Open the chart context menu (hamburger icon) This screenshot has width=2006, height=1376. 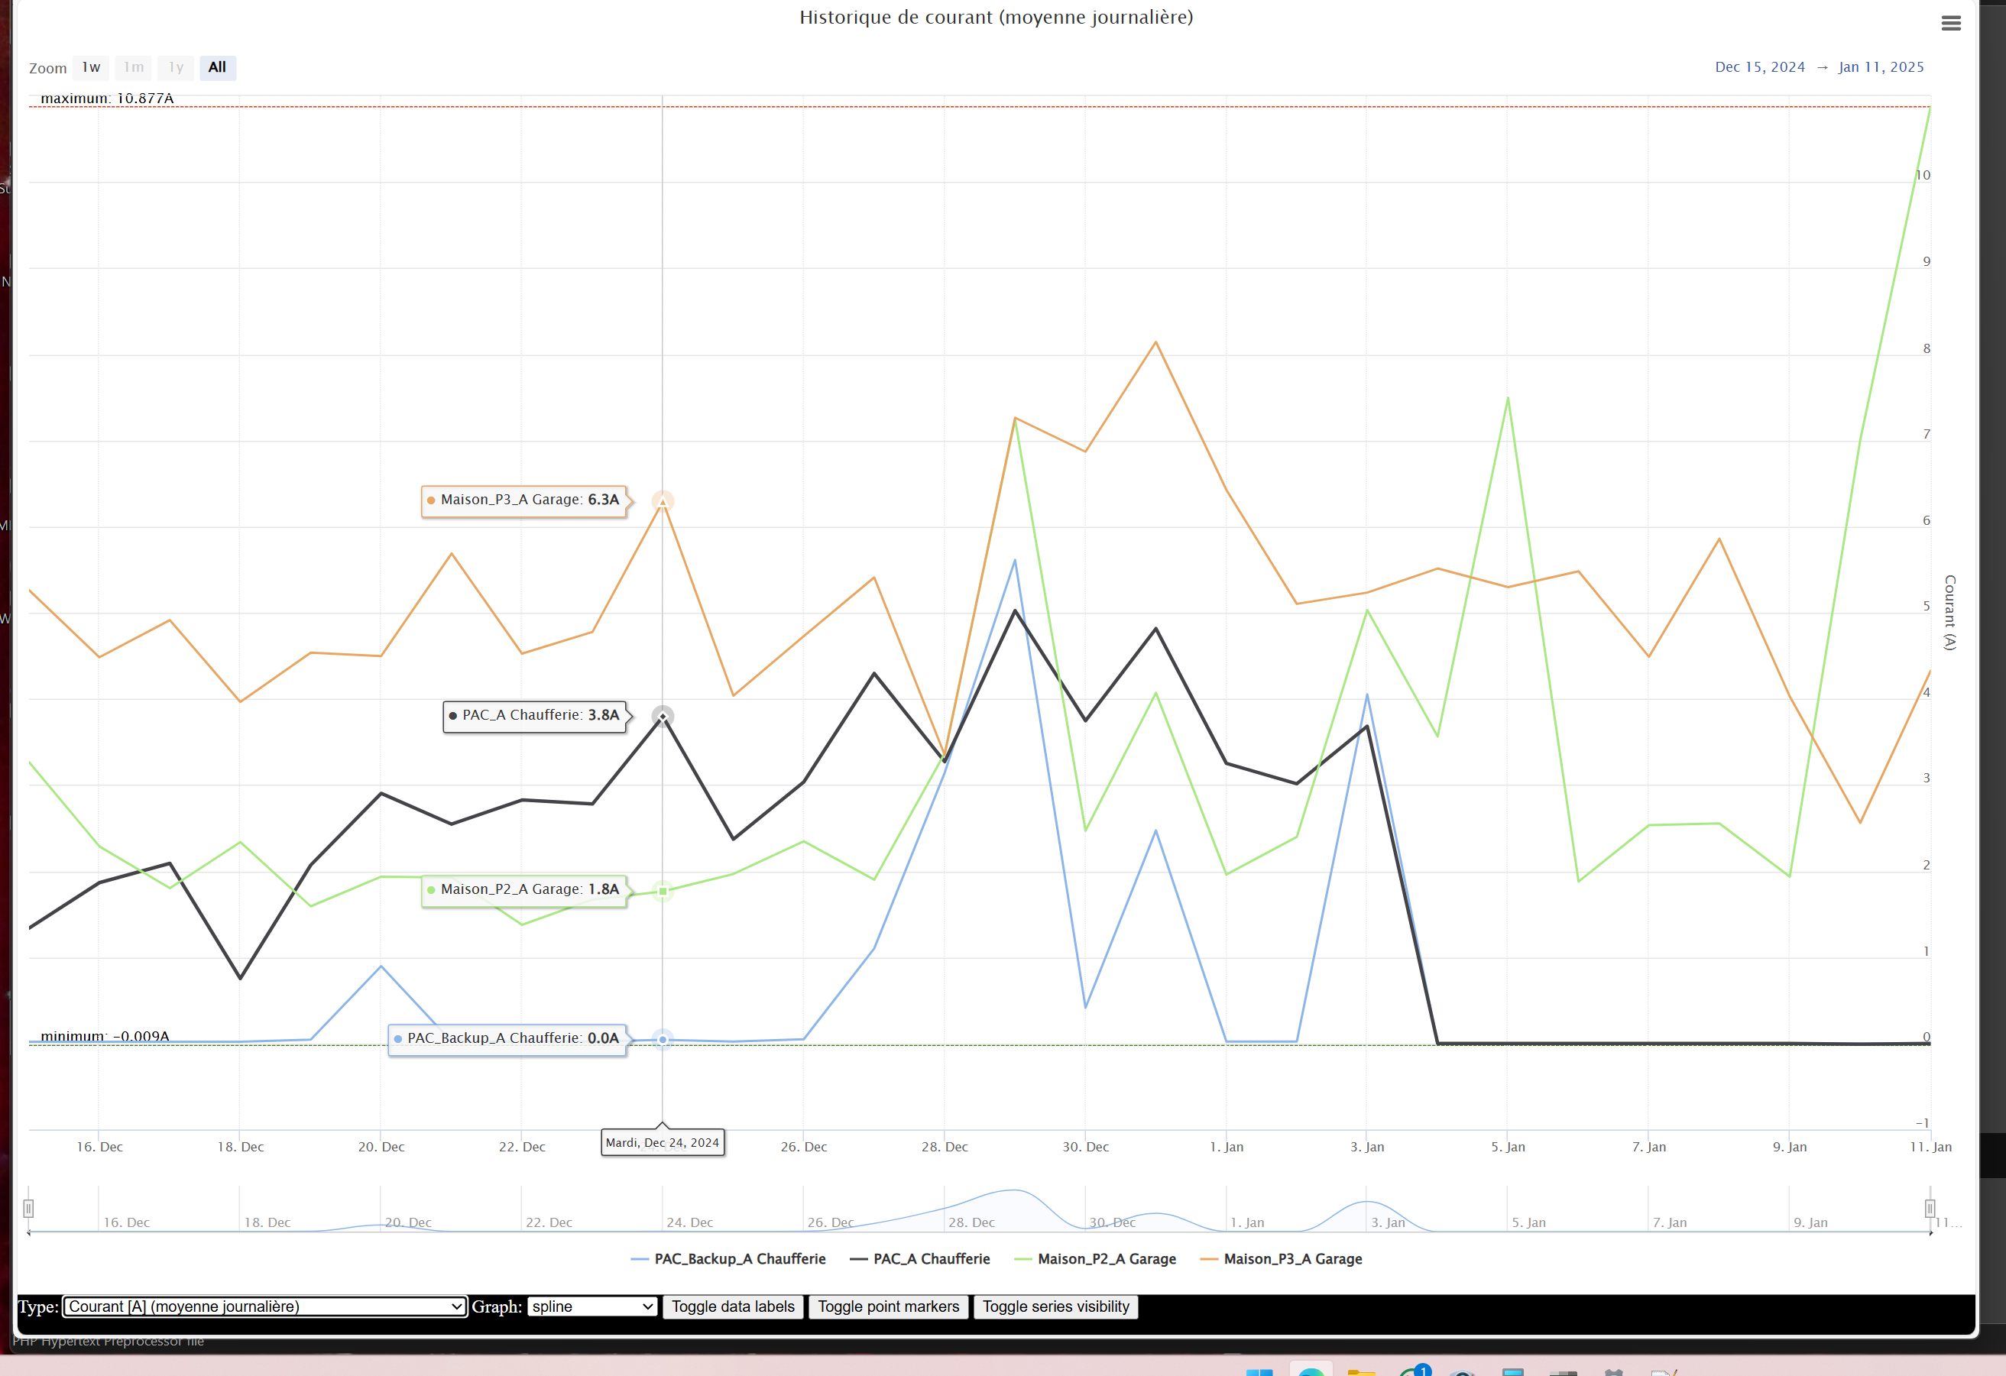(1951, 24)
